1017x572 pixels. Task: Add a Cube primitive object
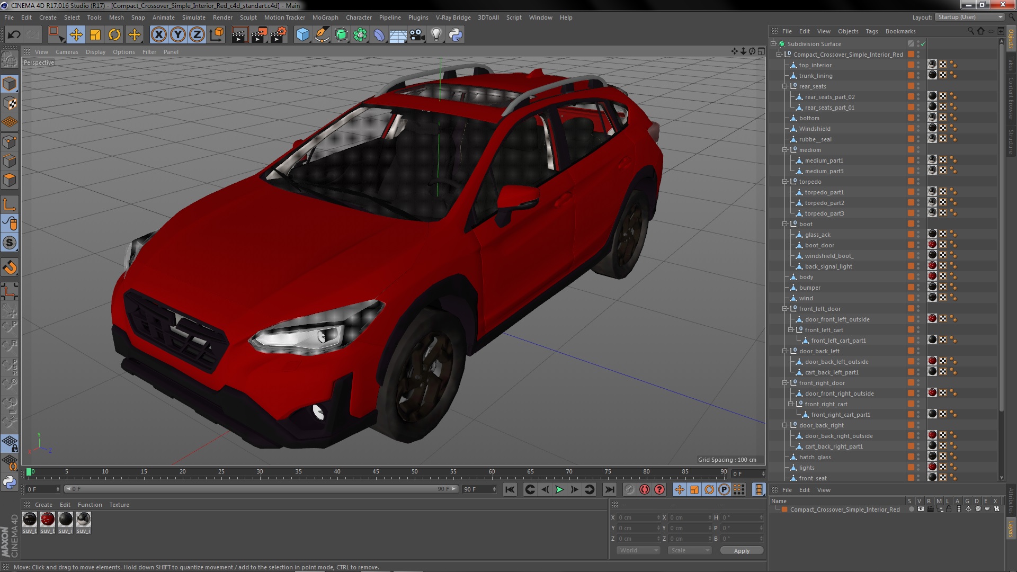302,35
